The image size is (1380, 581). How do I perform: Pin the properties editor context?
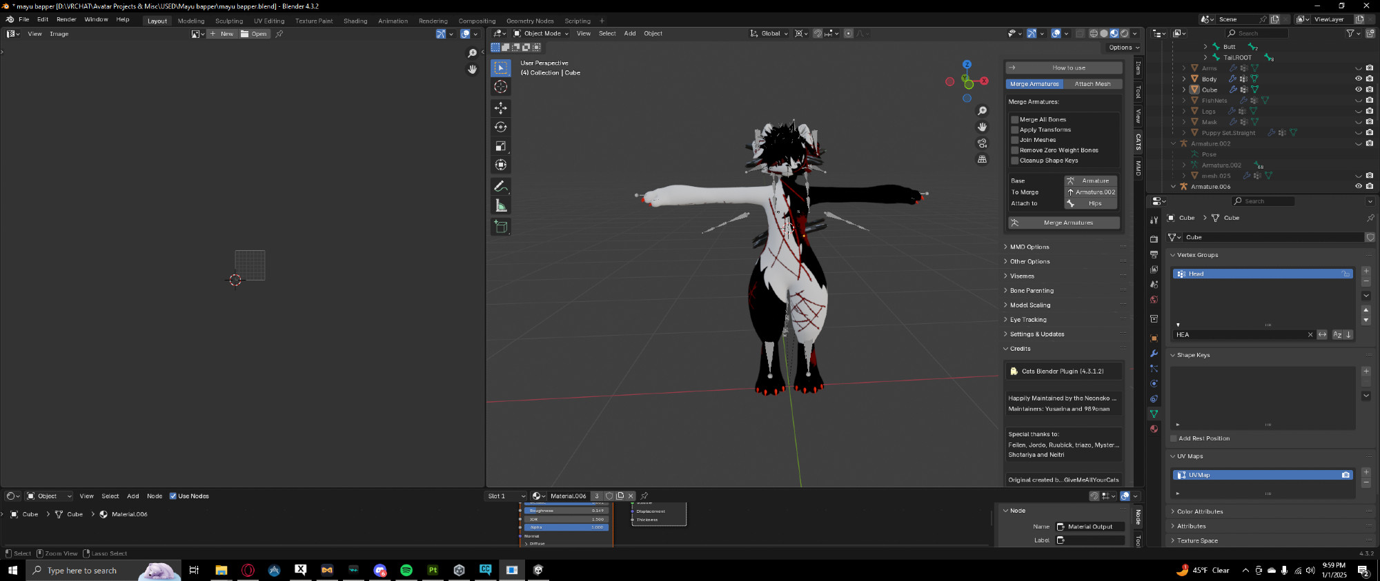tap(1370, 218)
